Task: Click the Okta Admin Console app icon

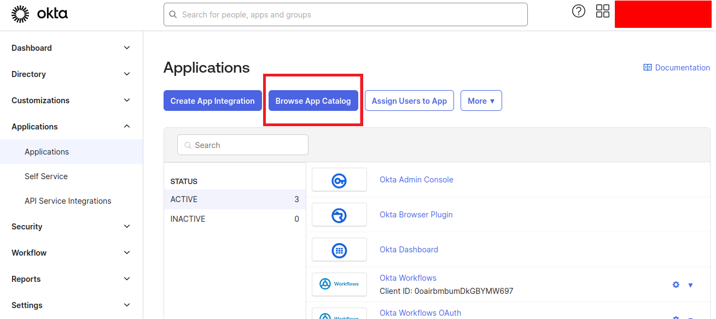Action: click(339, 180)
